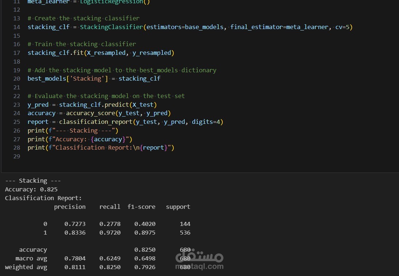Click line number 20 in the gutter
The height and width of the screenshot is (276, 399).
coord(17,78)
